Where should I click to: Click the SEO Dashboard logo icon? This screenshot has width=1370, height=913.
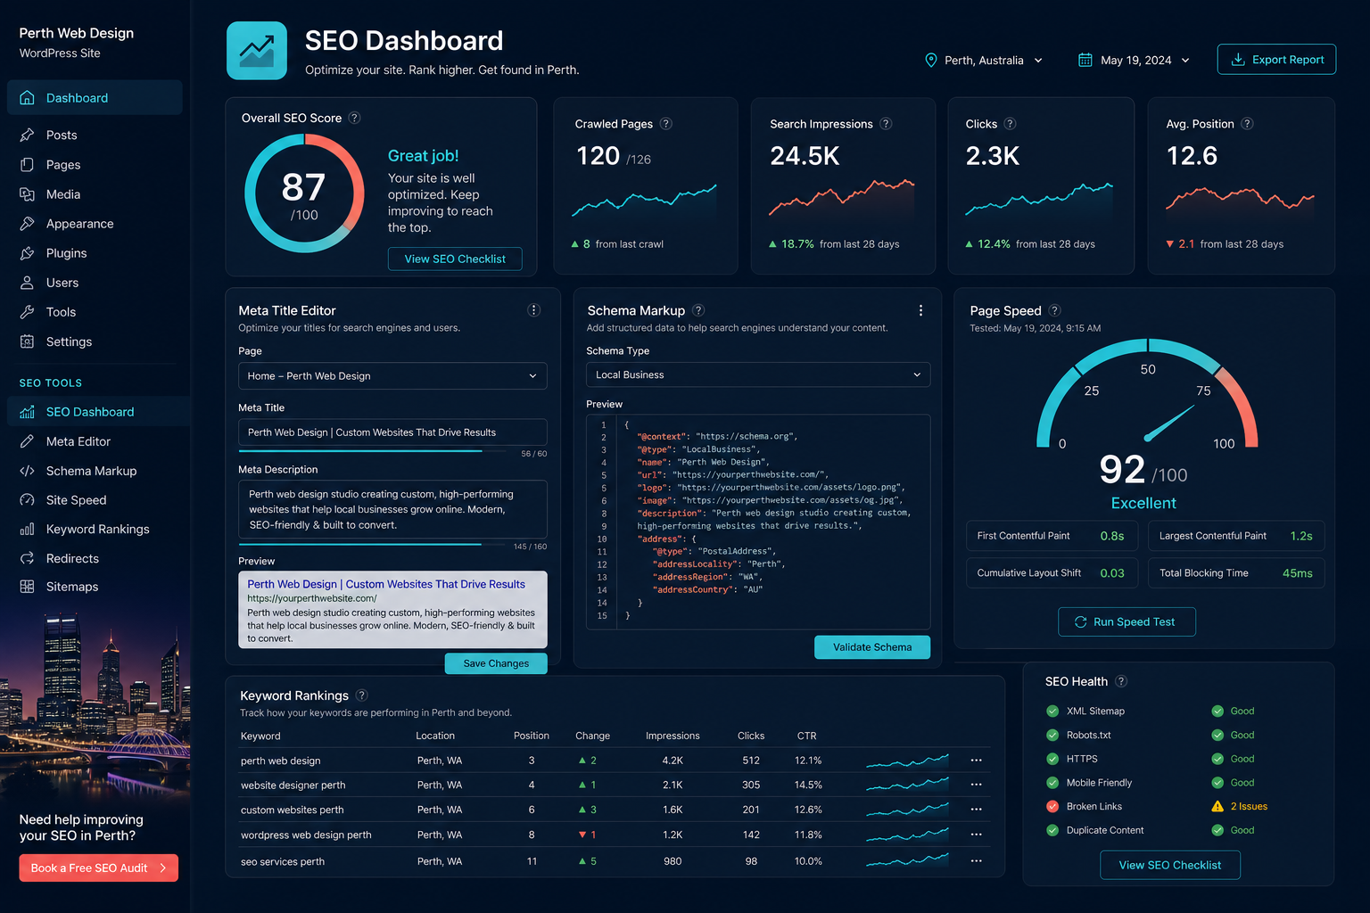coord(257,51)
